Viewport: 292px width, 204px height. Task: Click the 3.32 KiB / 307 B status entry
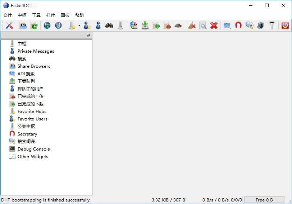pos(168,200)
